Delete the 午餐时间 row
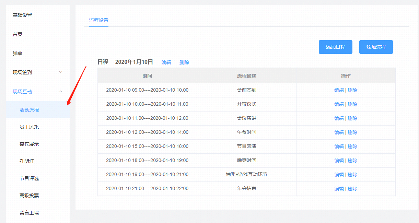 352,132
